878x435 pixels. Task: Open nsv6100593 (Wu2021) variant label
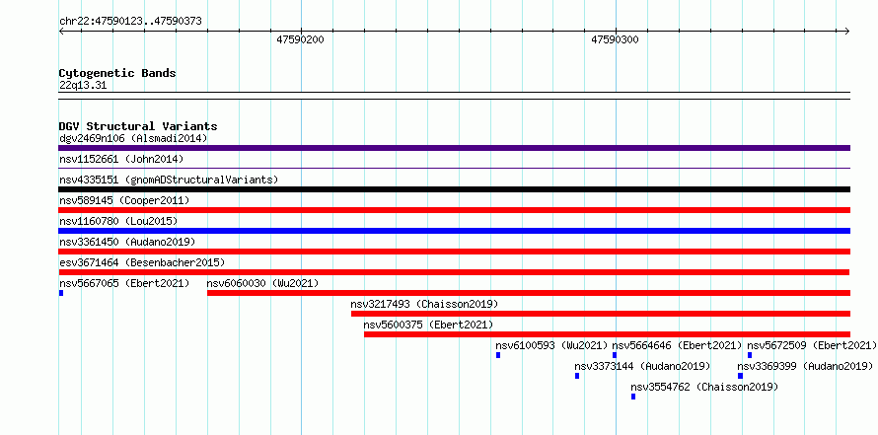pos(552,345)
